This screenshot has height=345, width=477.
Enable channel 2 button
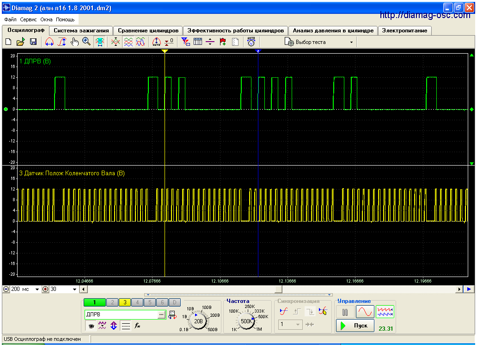pyautogui.click(x=113, y=302)
